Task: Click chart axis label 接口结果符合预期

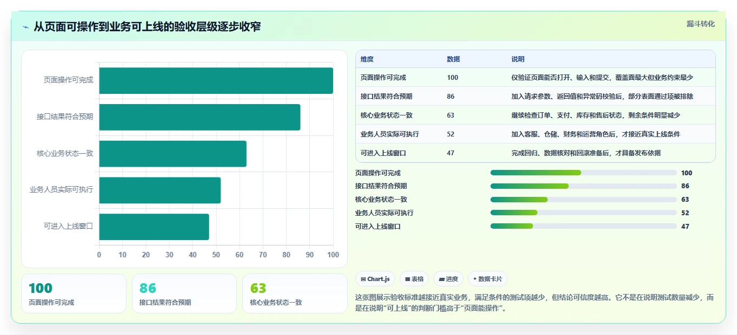Action: [x=65, y=117]
